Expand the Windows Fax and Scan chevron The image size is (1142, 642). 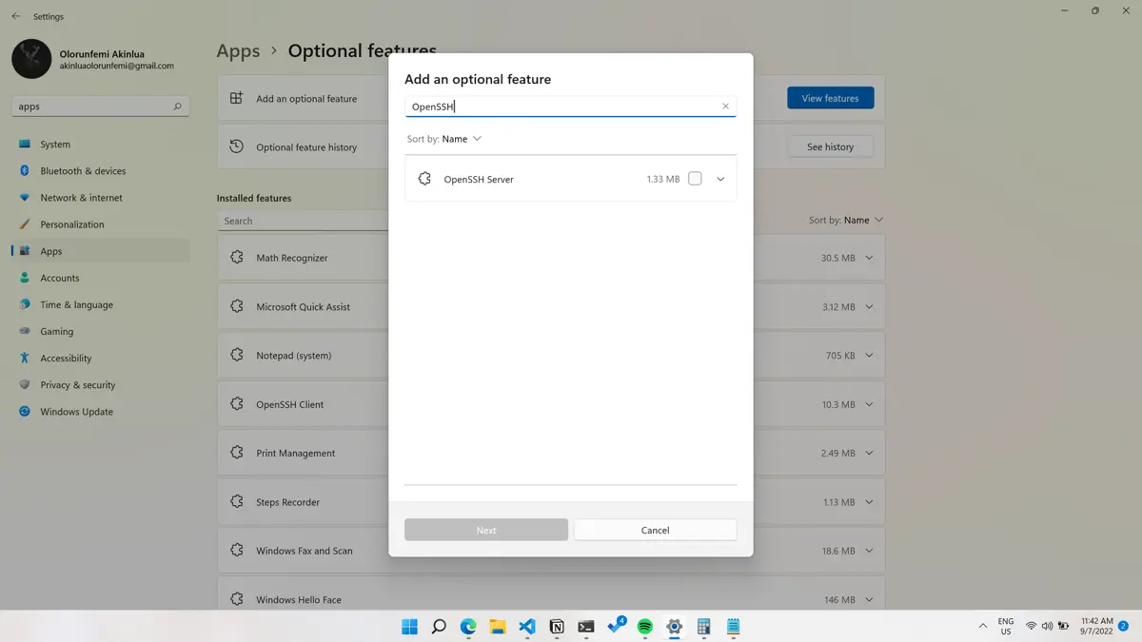(x=869, y=551)
